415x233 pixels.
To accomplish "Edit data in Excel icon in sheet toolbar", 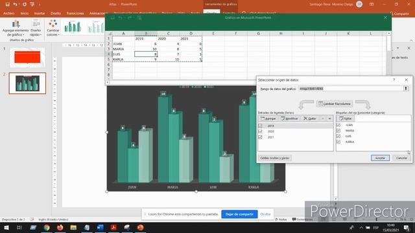I will click(139, 17).
